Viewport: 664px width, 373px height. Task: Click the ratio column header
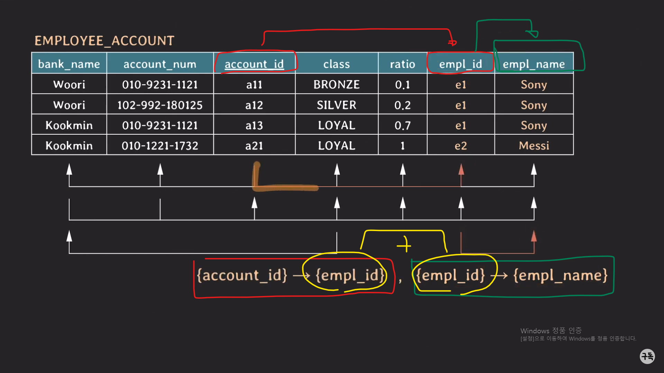click(x=403, y=64)
